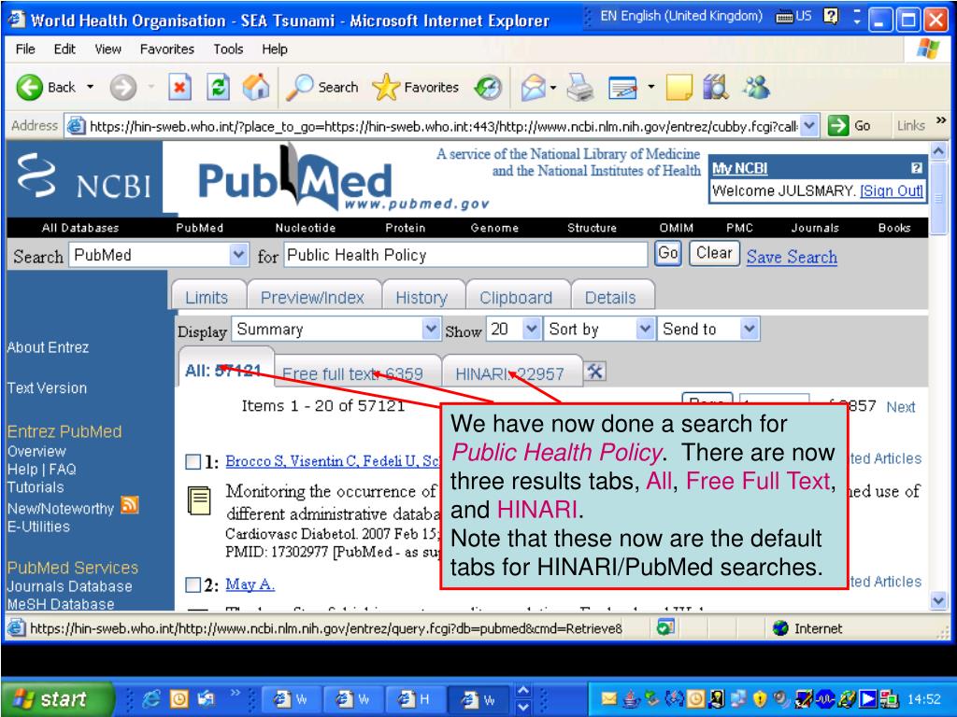Open the Display Summary dropdown
Image resolution: width=957 pixels, height=717 pixels.
(x=431, y=330)
